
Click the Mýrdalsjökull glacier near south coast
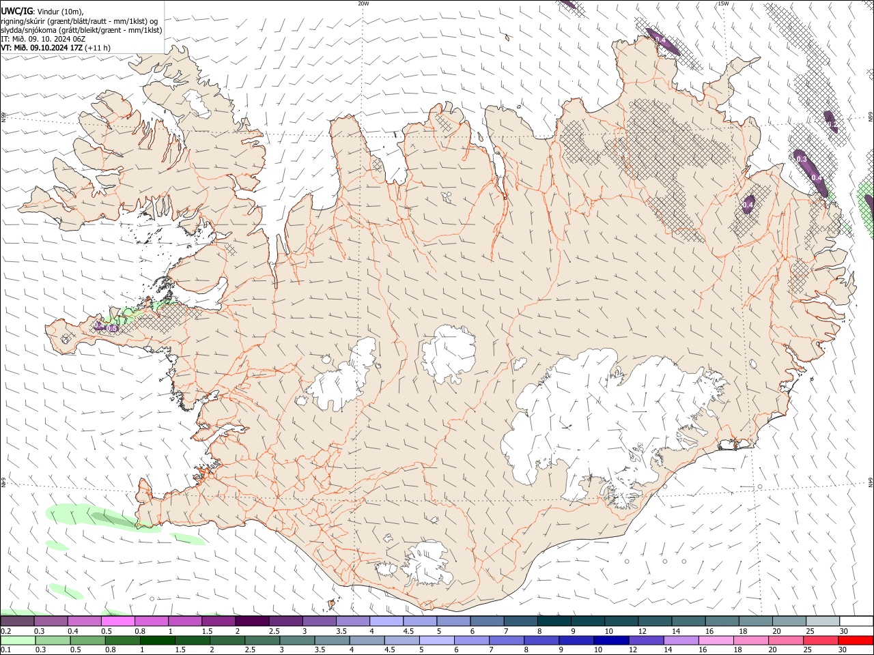427,563
